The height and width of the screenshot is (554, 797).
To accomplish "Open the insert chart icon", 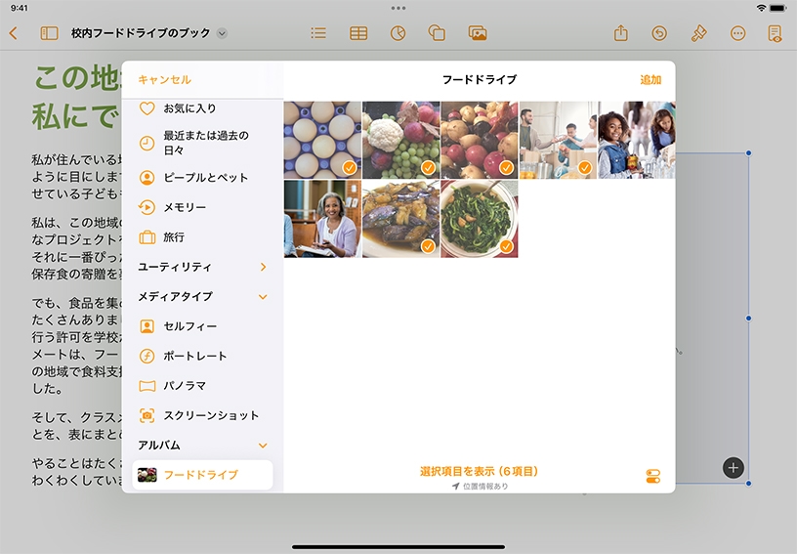I will pyautogui.click(x=398, y=33).
